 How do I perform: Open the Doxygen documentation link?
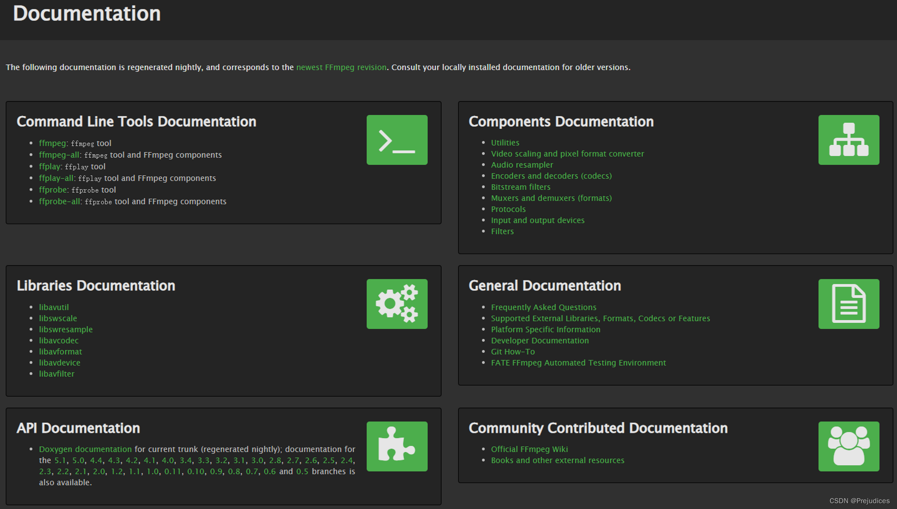pyautogui.click(x=85, y=449)
